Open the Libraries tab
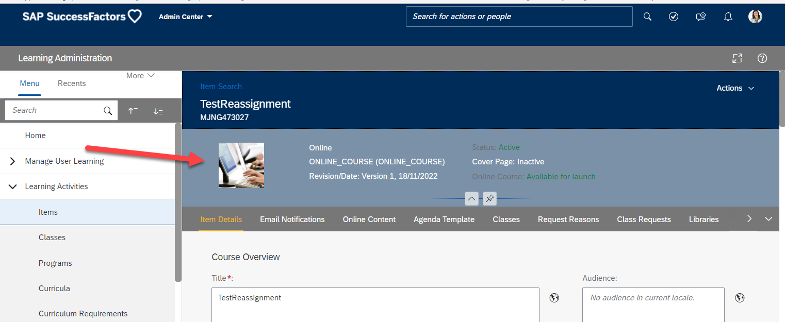The image size is (785, 322). coord(704,219)
